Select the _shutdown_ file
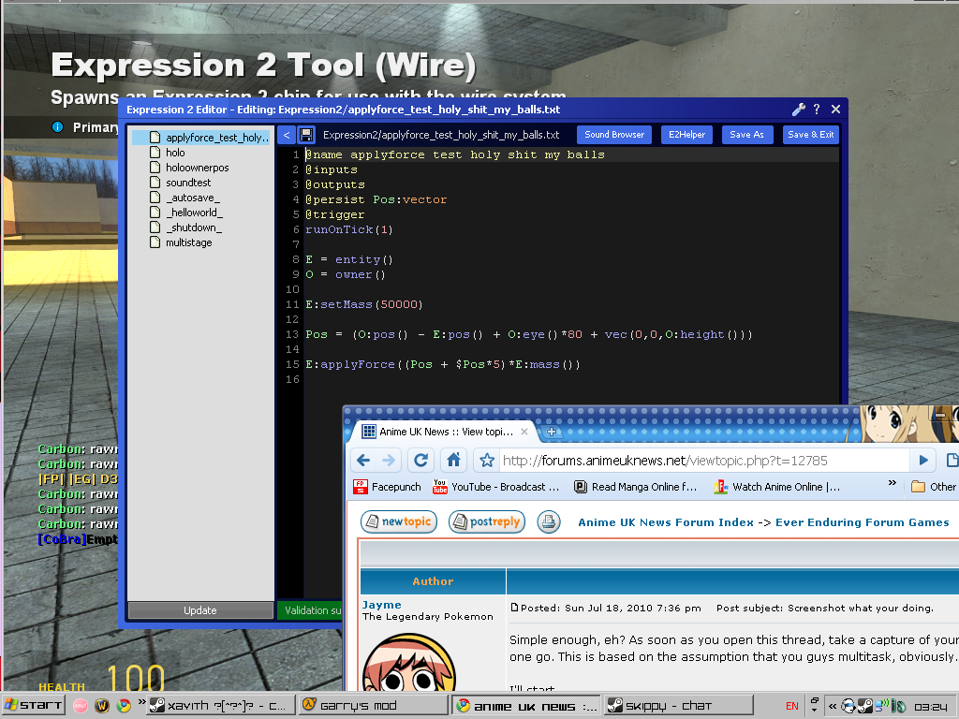959x719 pixels. point(193,227)
